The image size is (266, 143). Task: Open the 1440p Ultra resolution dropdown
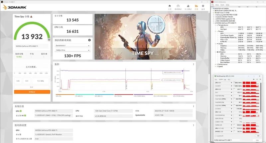tap(72, 50)
